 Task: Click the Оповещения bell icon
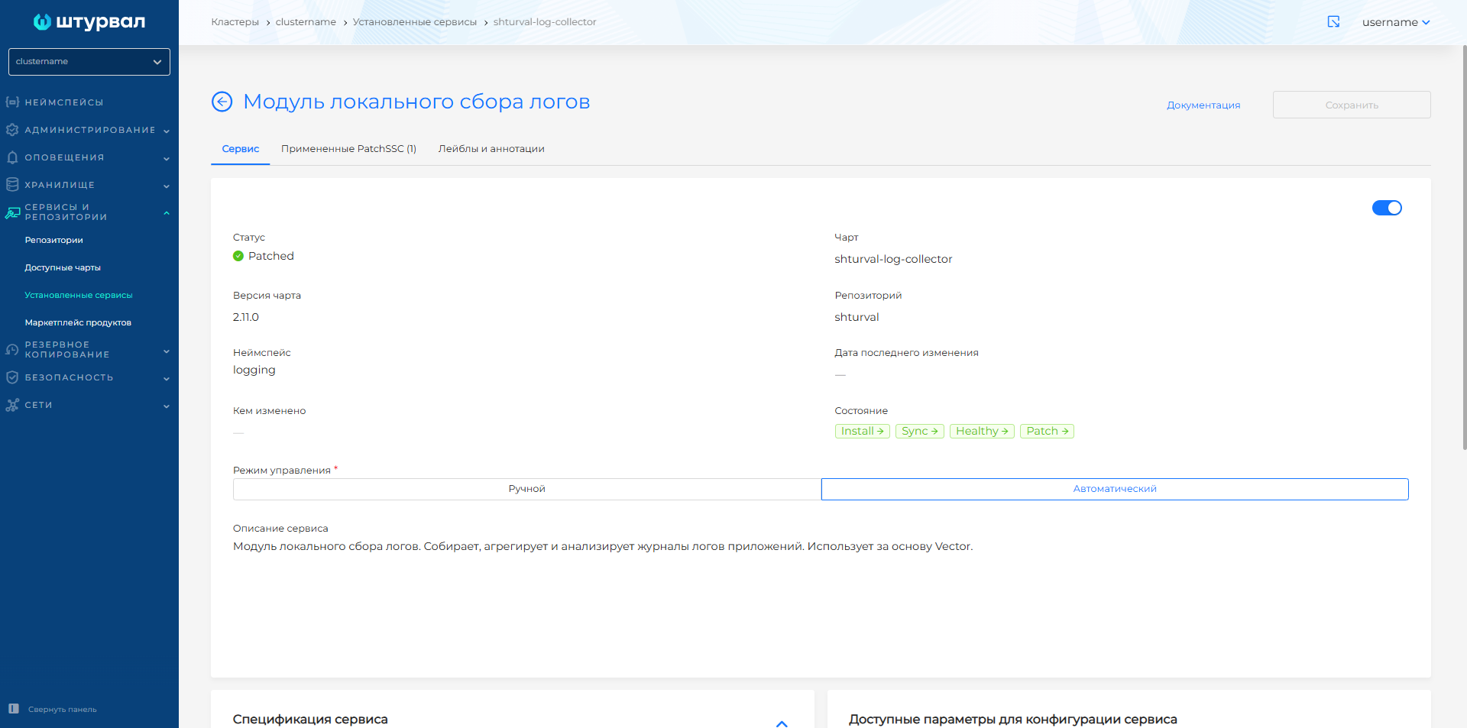coord(12,157)
